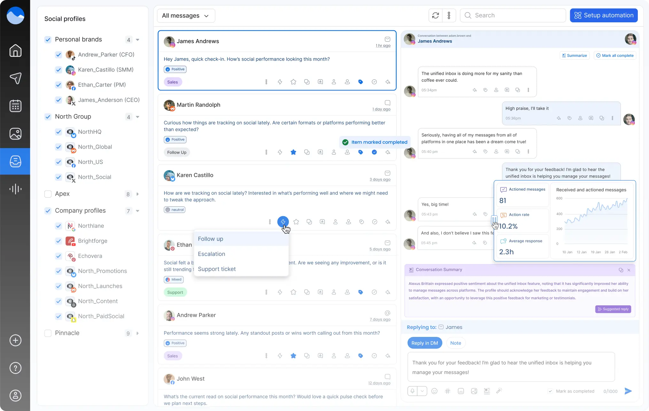Image resolution: width=649 pixels, height=411 pixels.
Task: Open the Inbox icon in the left sidebar
Action: coord(15,161)
